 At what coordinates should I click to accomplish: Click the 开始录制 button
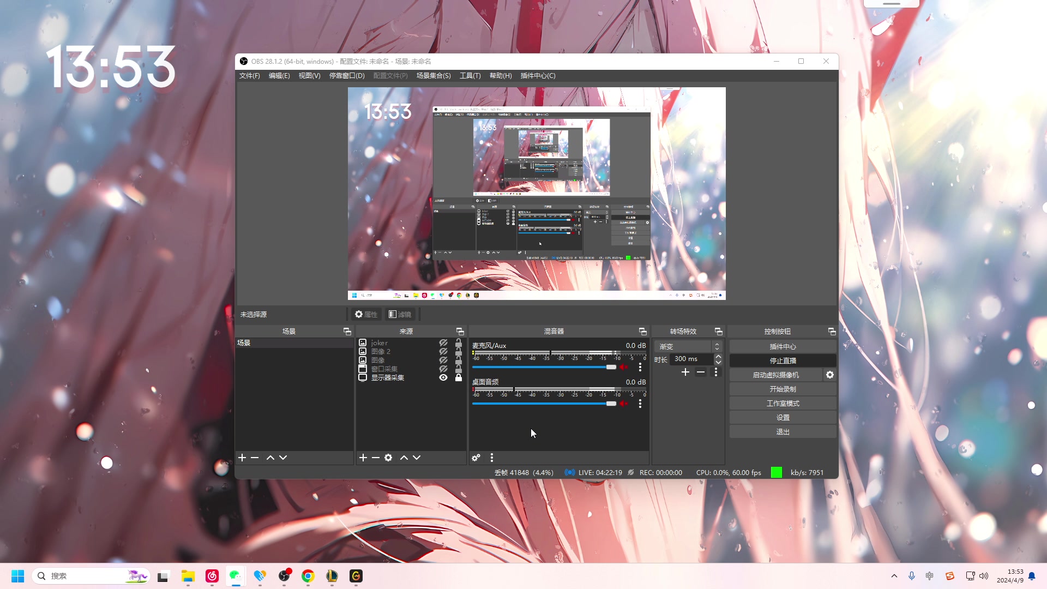[783, 389]
